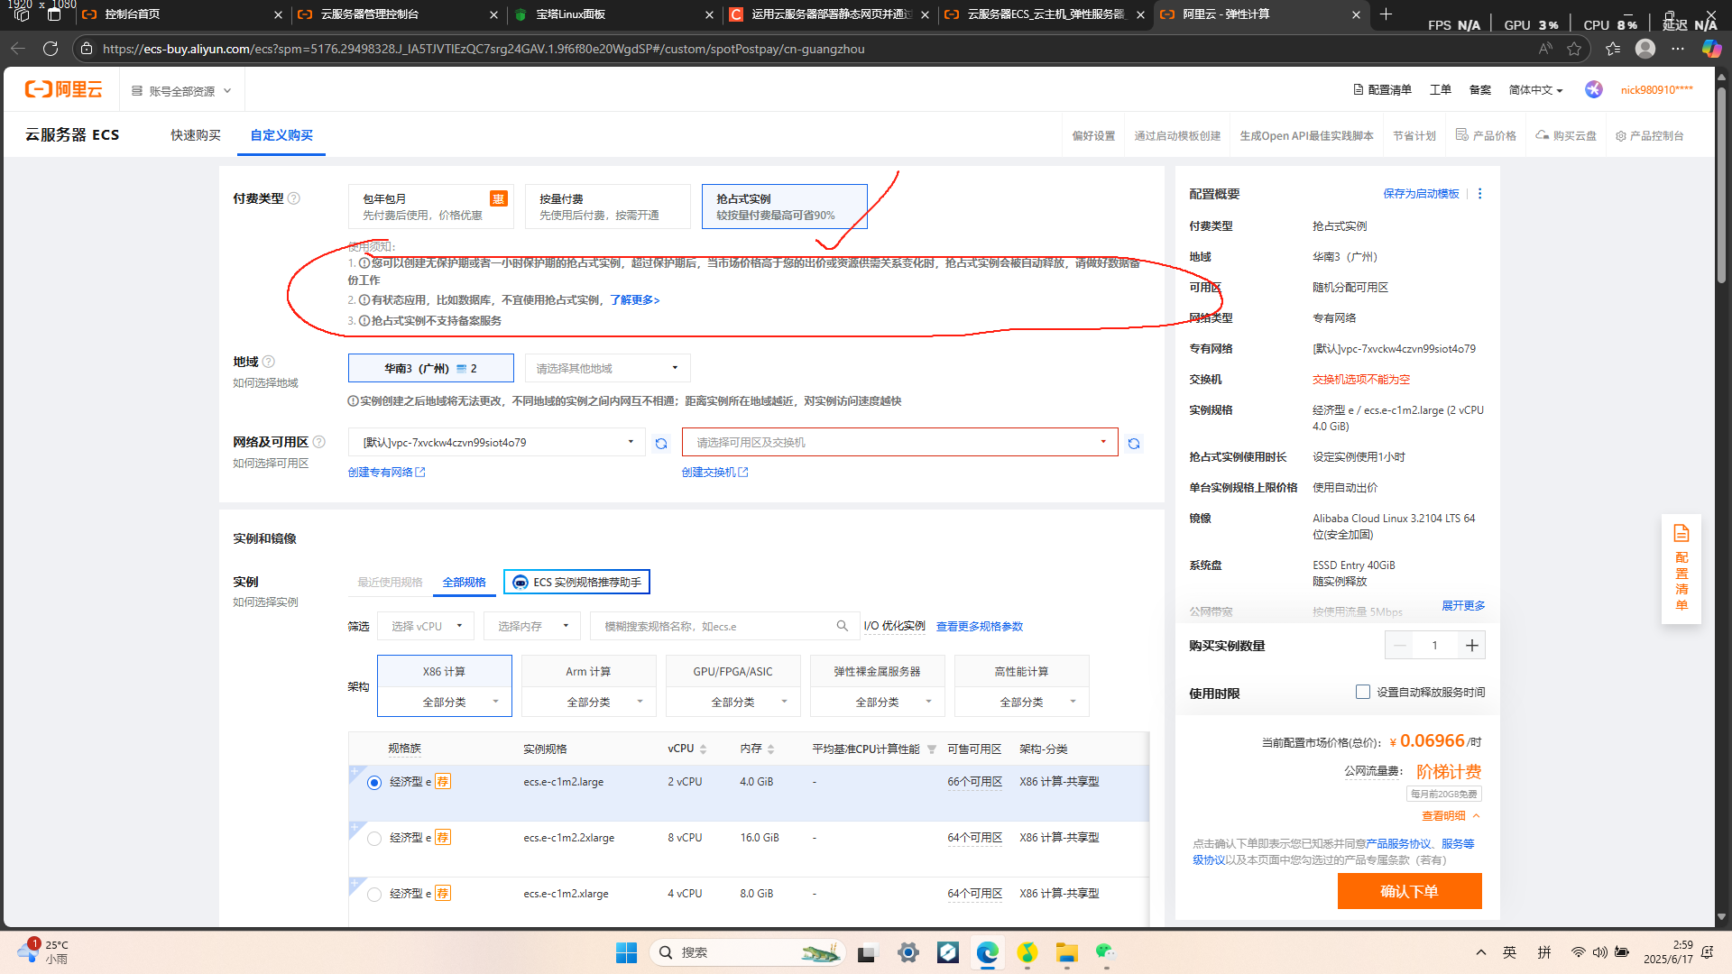Click the AI assistant icon near username

click(1594, 89)
